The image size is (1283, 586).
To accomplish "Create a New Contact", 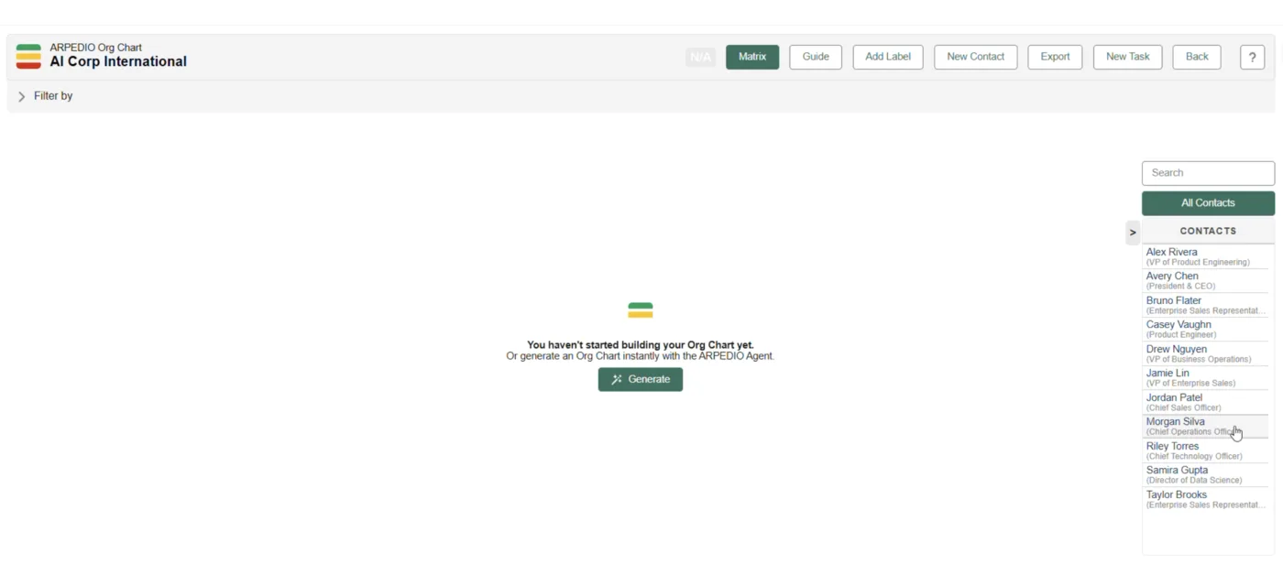I will click(x=975, y=57).
